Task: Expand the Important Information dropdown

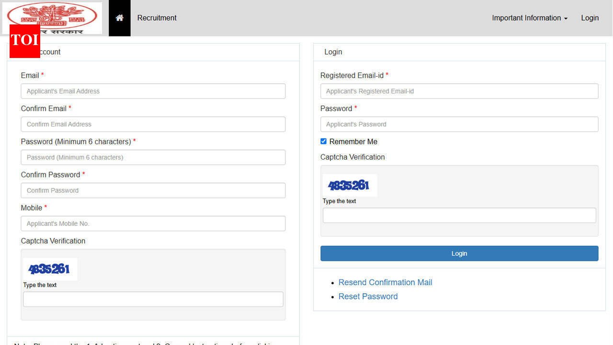Action: 530,18
